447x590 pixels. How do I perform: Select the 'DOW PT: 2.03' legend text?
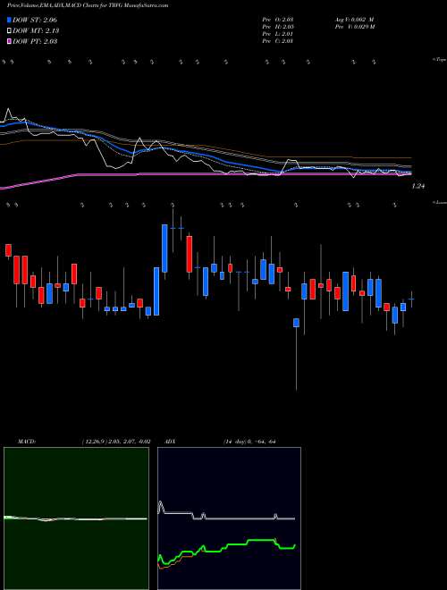point(35,41)
